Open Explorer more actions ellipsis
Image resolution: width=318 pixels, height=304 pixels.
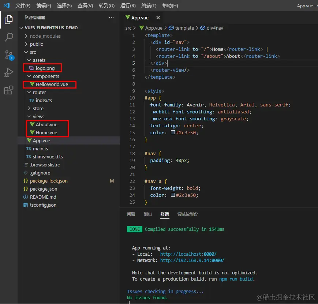[111, 18]
